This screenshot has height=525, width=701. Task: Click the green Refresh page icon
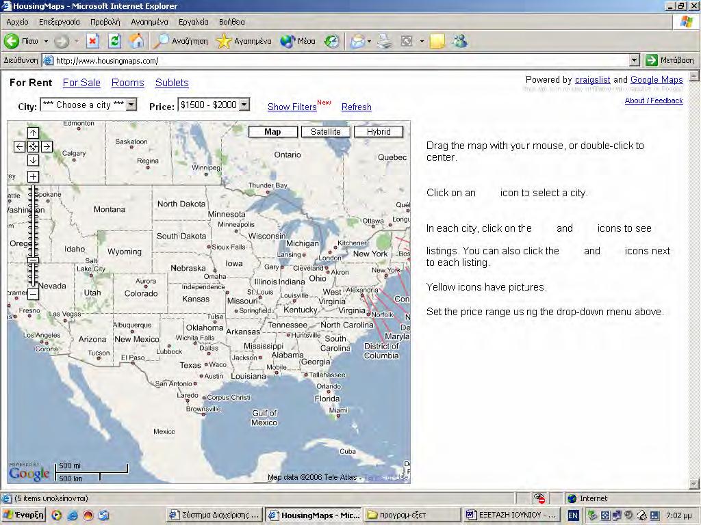pos(115,42)
